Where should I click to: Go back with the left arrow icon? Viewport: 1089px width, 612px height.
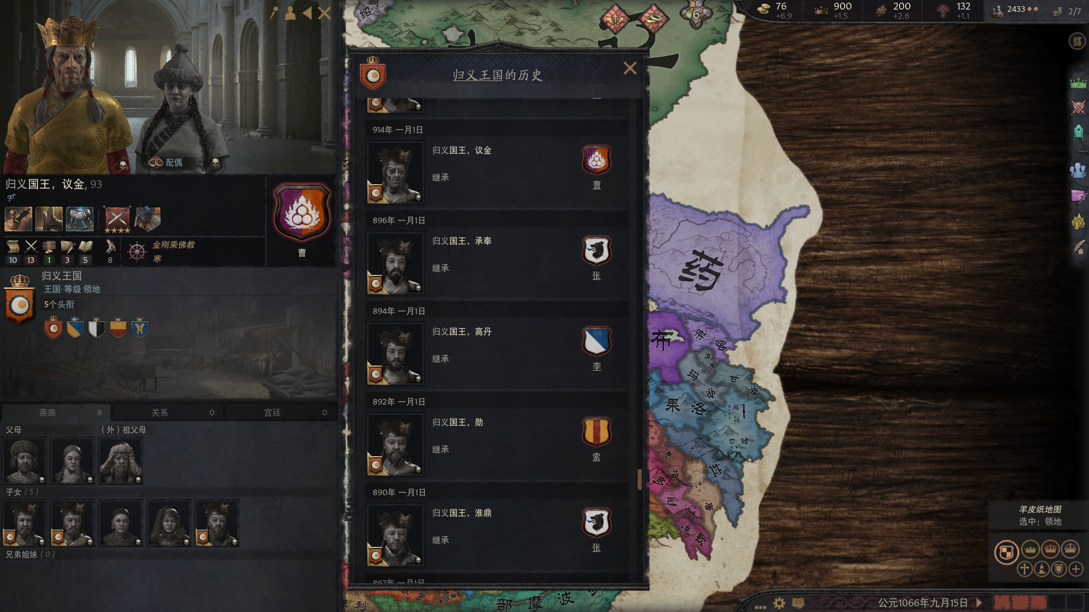point(307,13)
